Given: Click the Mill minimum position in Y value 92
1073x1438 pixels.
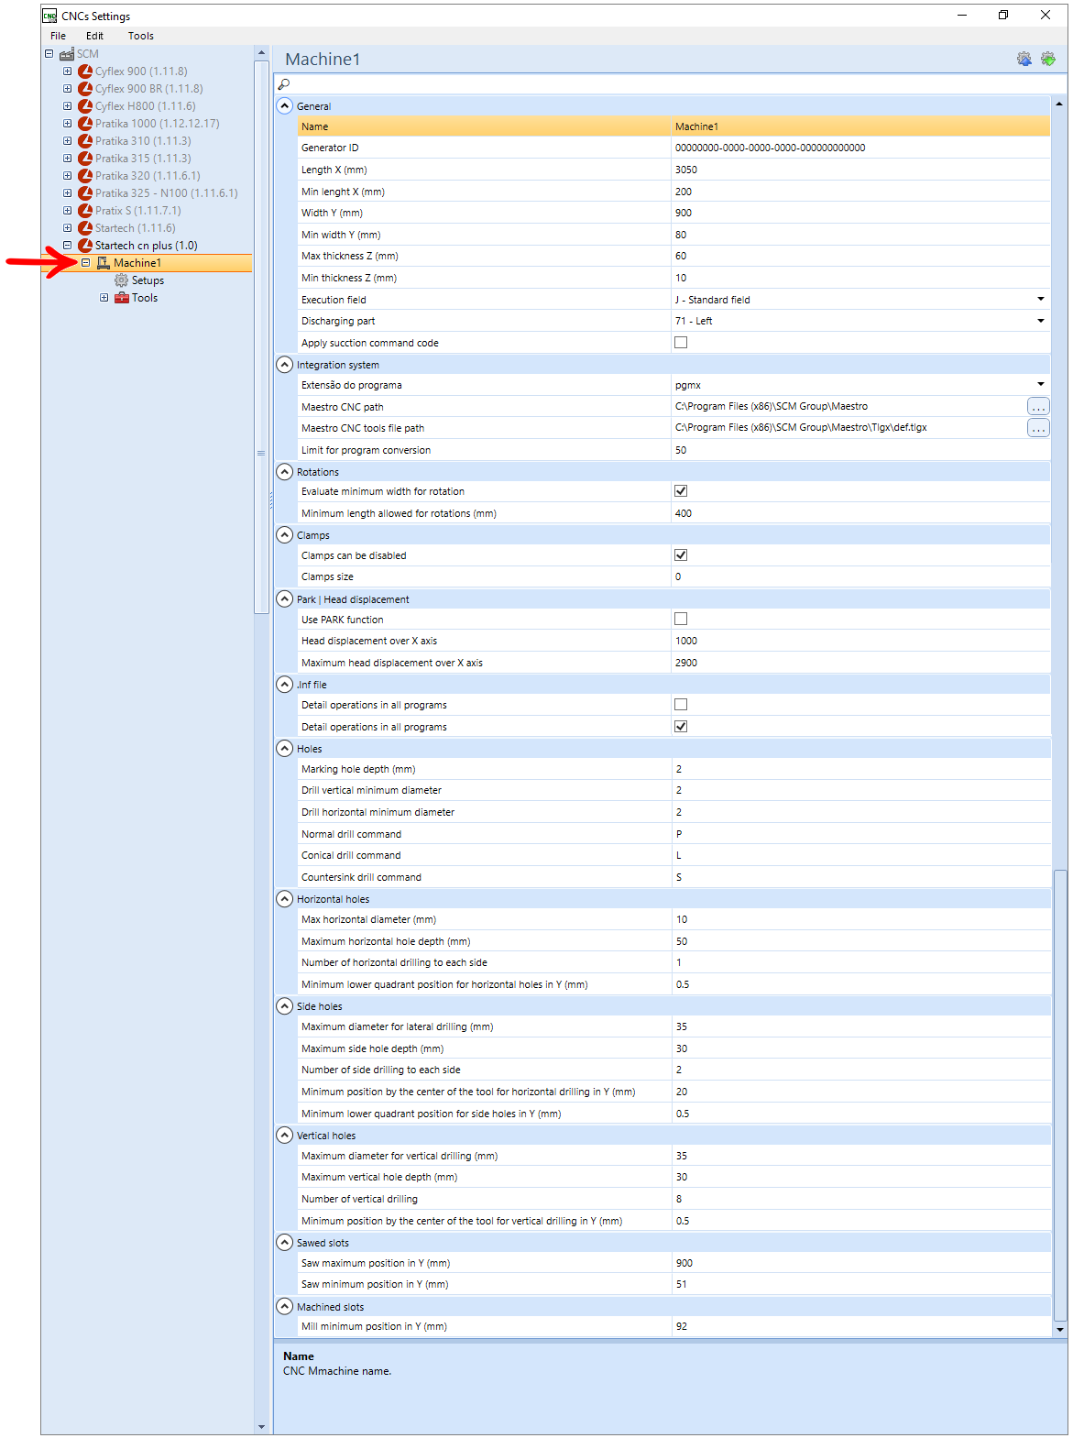Looking at the screenshot, I should coord(860,1326).
